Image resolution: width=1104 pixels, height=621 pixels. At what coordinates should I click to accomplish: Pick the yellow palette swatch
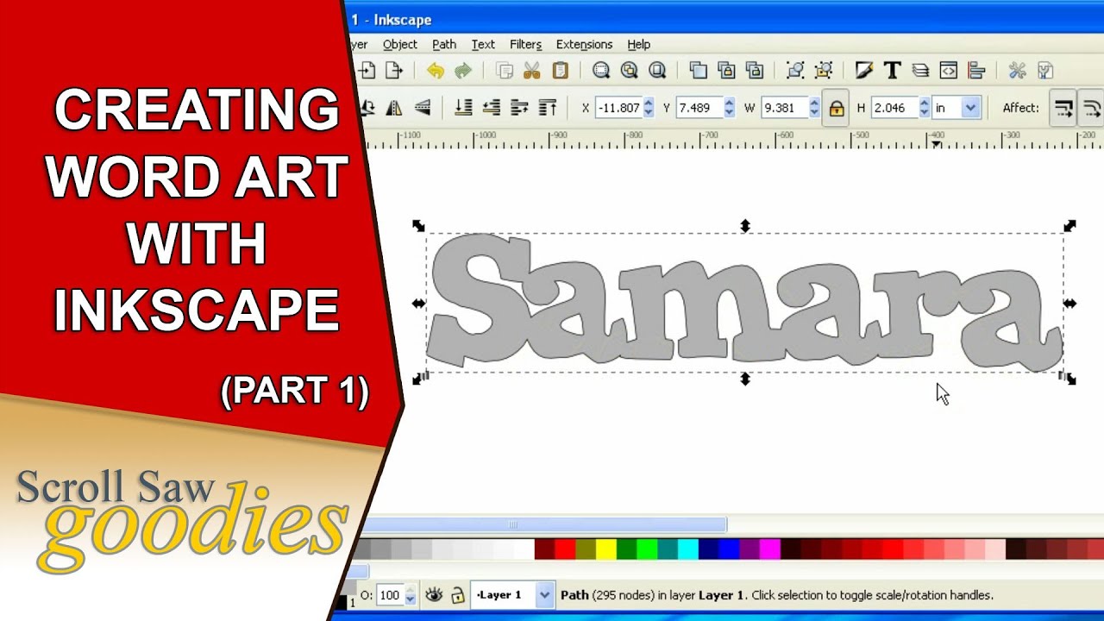tap(606, 549)
